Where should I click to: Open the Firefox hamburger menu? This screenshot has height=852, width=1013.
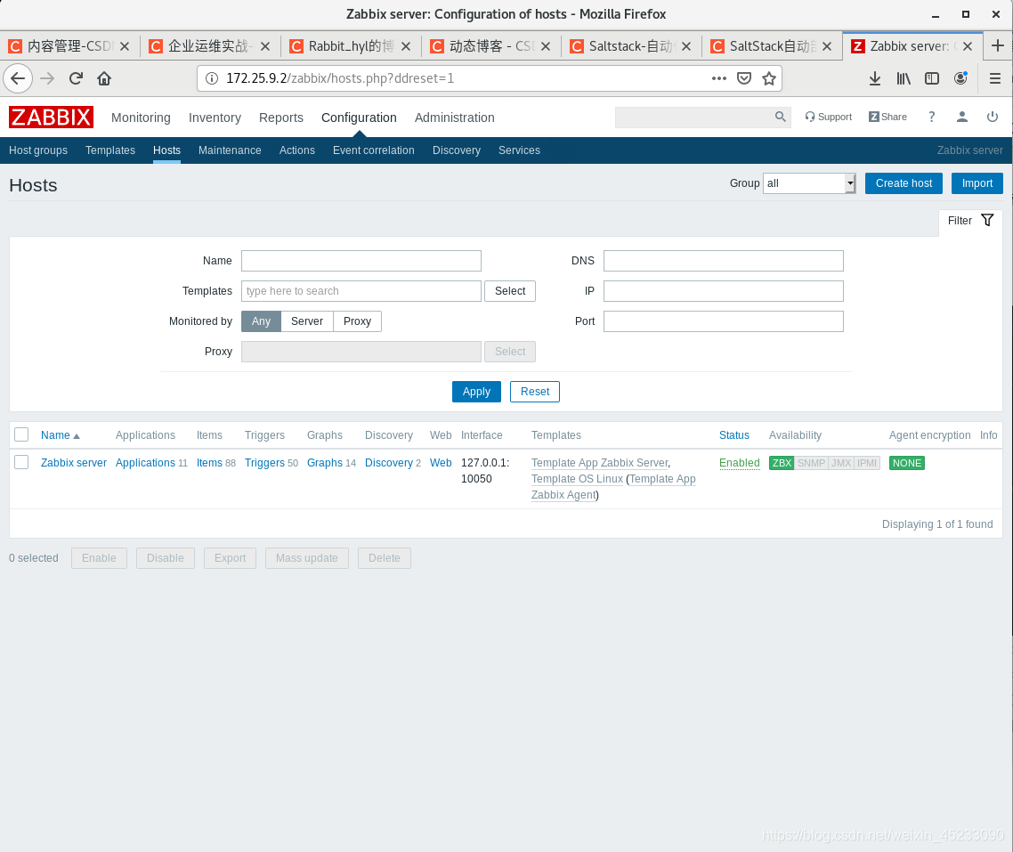[x=995, y=79]
